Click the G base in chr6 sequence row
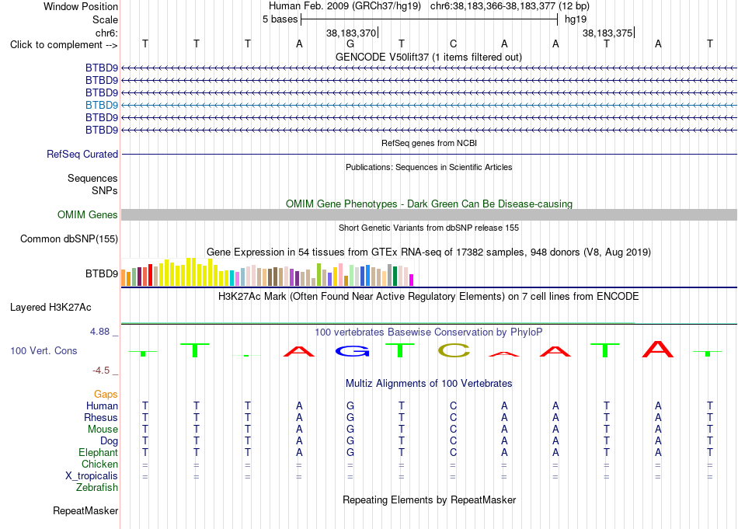The image size is (738, 529). (x=350, y=44)
